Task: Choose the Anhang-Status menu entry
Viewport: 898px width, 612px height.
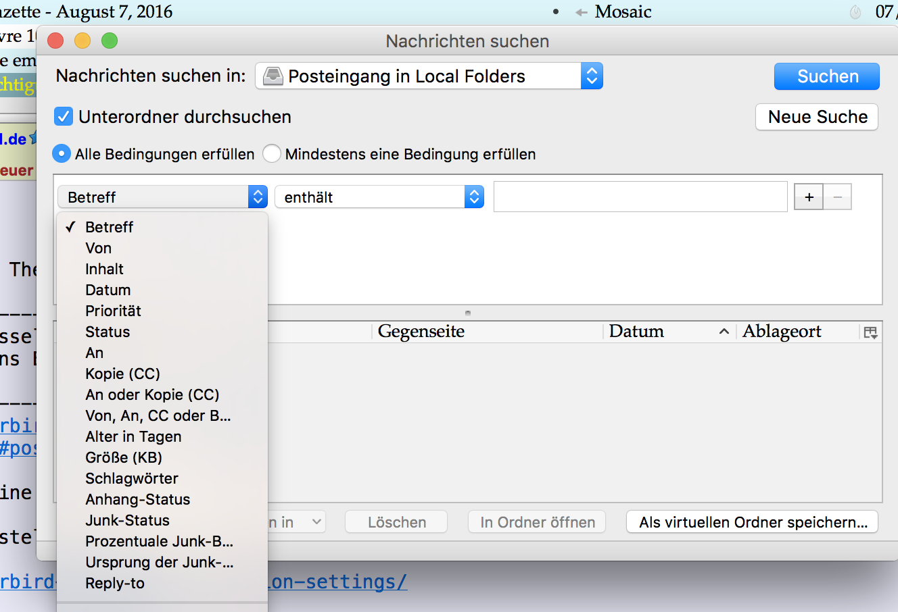Action: (162, 499)
